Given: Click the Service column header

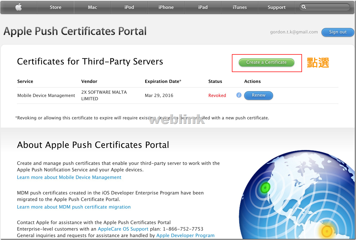Looking at the screenshot, I should point(25,81).
